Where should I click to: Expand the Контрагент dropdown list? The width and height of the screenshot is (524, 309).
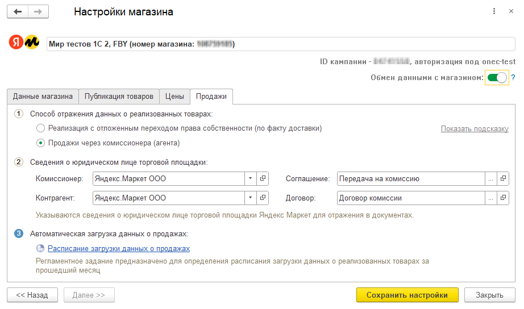click(x=251, y=198)
